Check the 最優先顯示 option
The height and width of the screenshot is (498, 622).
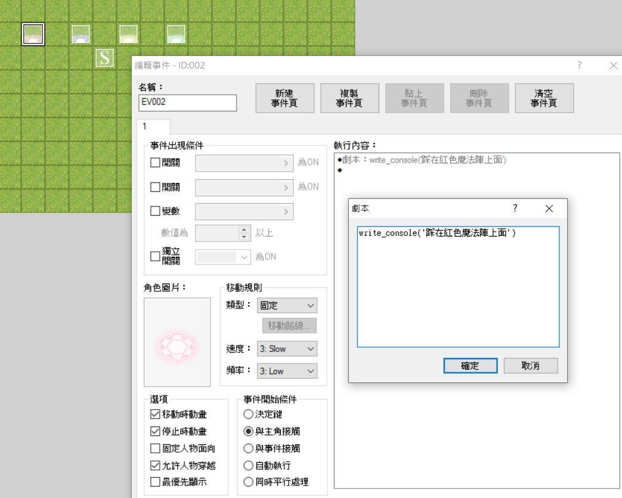click(155, 482)
